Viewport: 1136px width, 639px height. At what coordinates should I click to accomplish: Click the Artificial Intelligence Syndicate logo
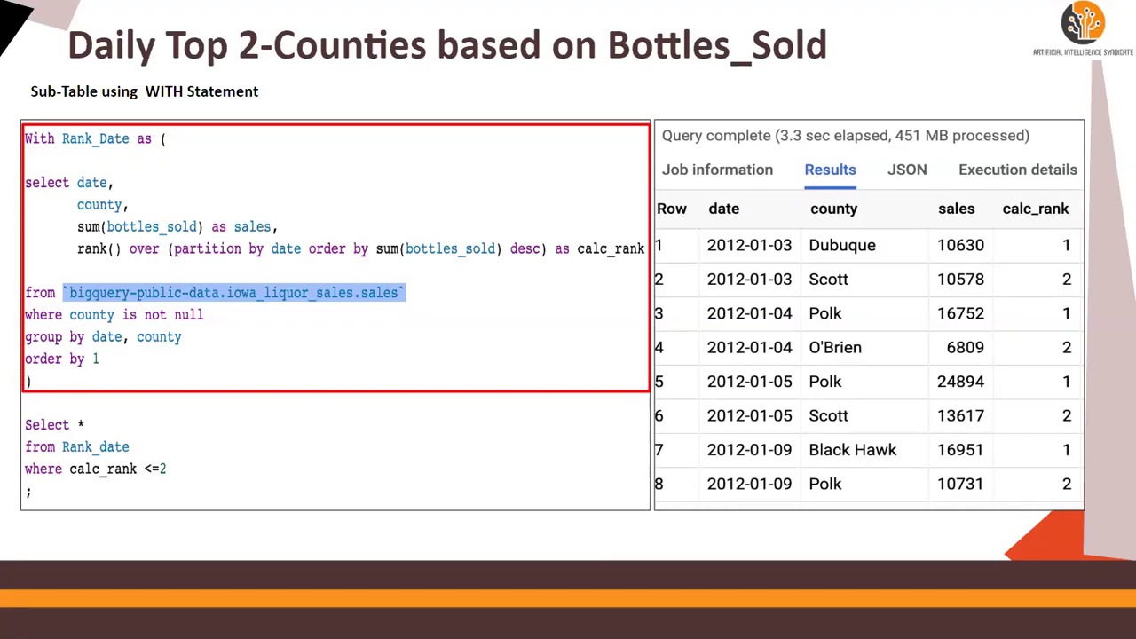[1083, 29]
